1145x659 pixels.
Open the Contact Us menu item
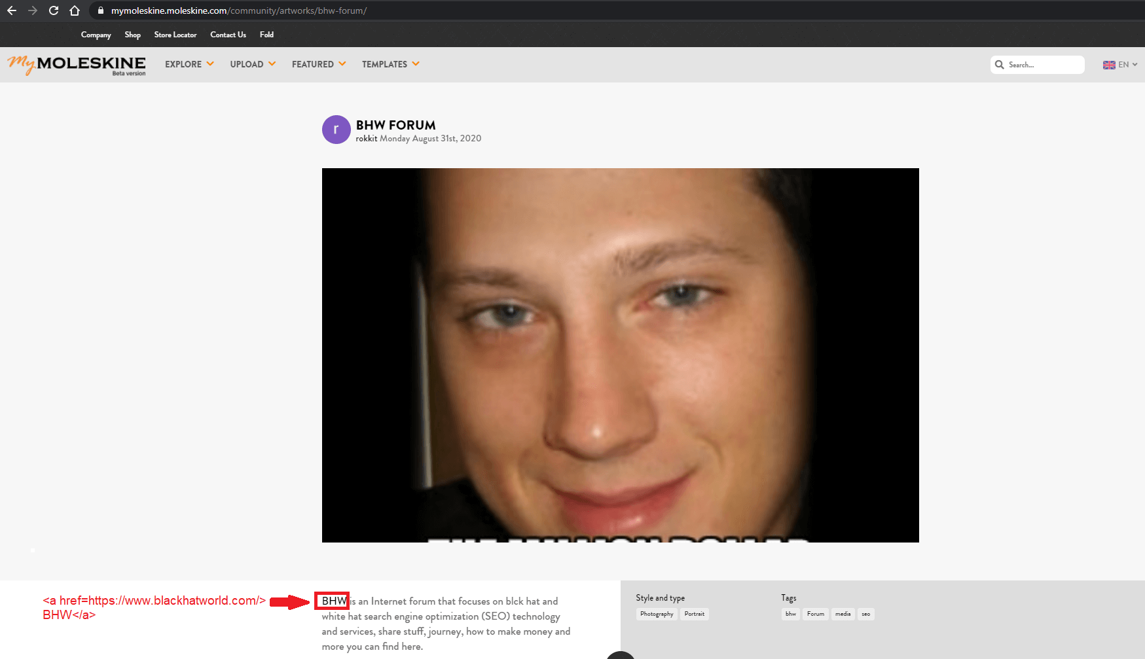coord(228,35)
